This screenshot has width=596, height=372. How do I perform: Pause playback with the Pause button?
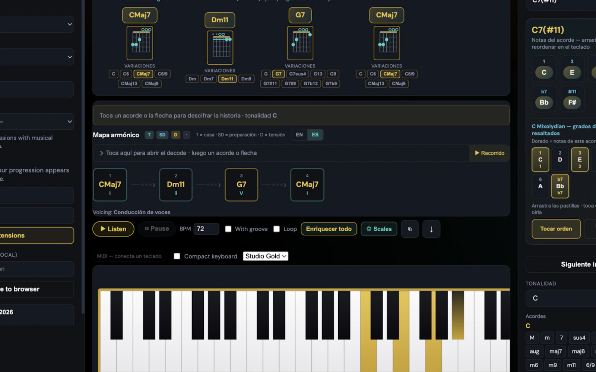(x=157, y=229)
